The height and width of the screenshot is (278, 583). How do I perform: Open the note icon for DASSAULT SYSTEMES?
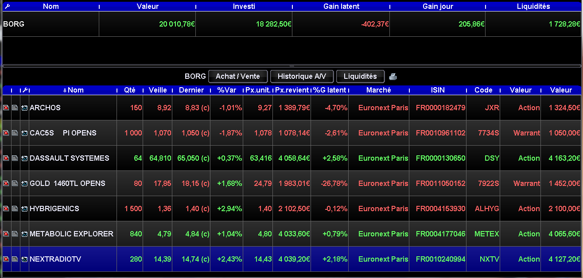point(15,158)
